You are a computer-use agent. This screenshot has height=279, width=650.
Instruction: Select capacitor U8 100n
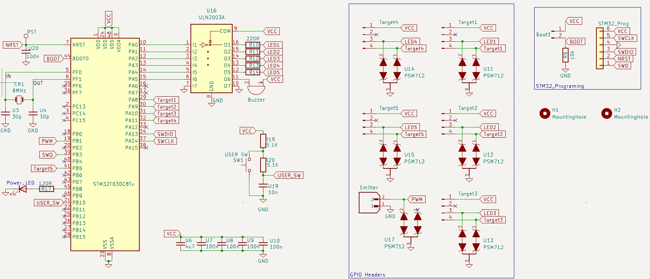pos(222,244)
